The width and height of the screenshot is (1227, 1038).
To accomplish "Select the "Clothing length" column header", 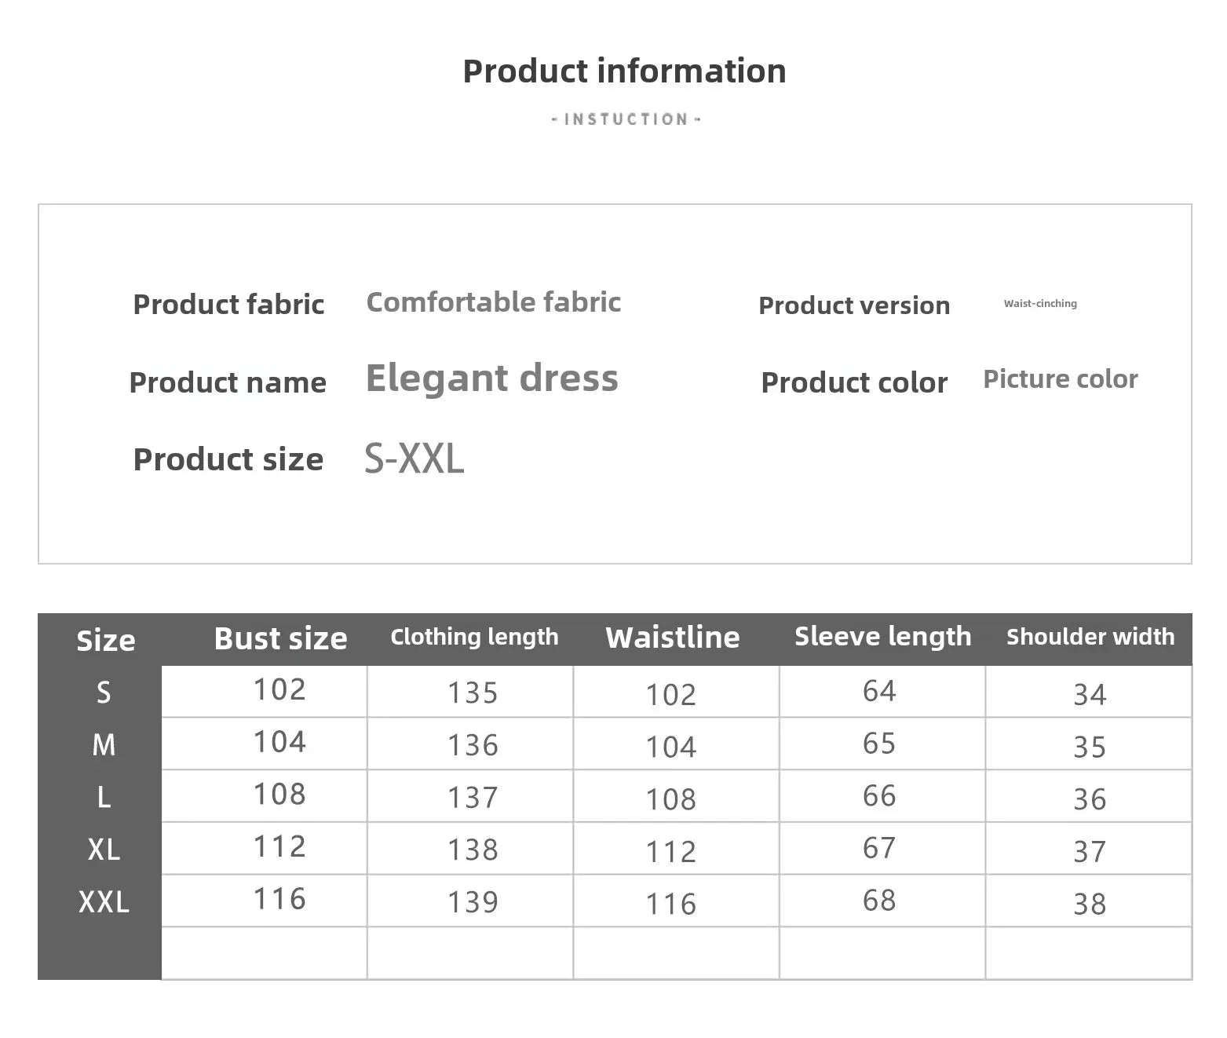I will coord(474,637).
